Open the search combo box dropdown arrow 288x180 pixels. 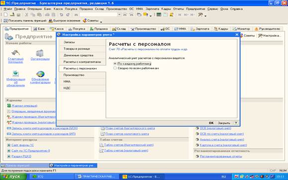[119, 15]
